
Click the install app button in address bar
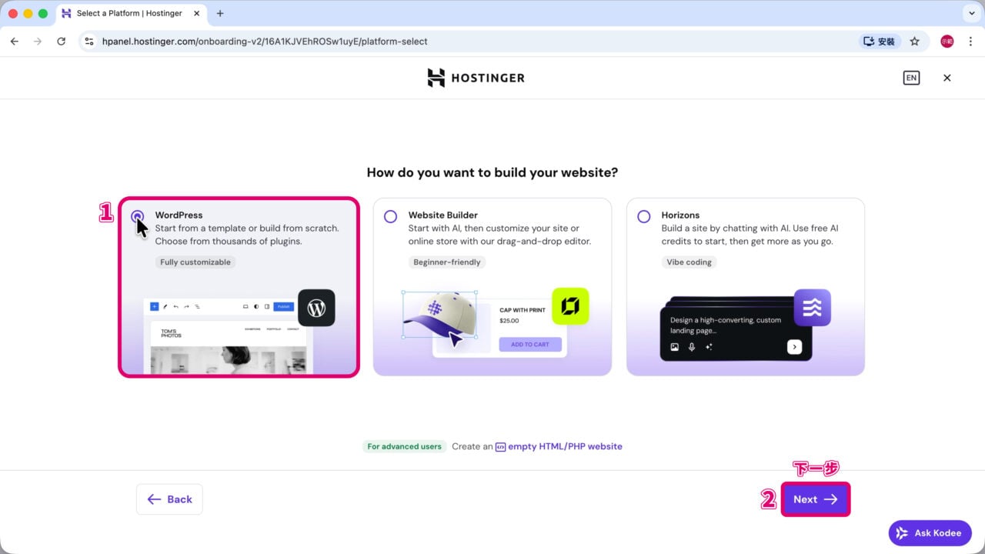[880, 42]
